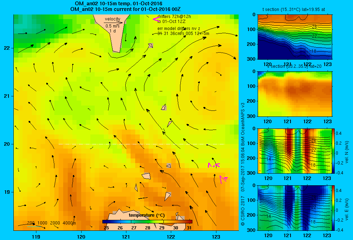Click the title 'OM_an02 10-15m temp. 01-Oct-2016'
This screenshot has height=240, width=353.
click(x=118, y=4)
